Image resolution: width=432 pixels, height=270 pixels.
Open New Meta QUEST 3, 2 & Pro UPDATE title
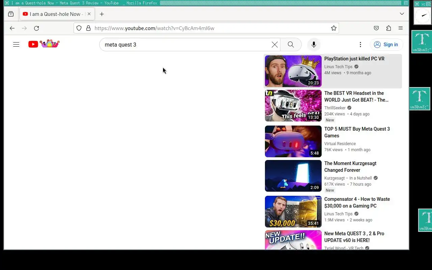click(354, 237)
